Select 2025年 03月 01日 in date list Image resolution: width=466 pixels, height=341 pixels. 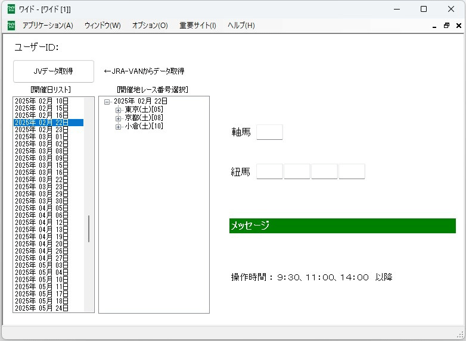(x=42, y=137)
